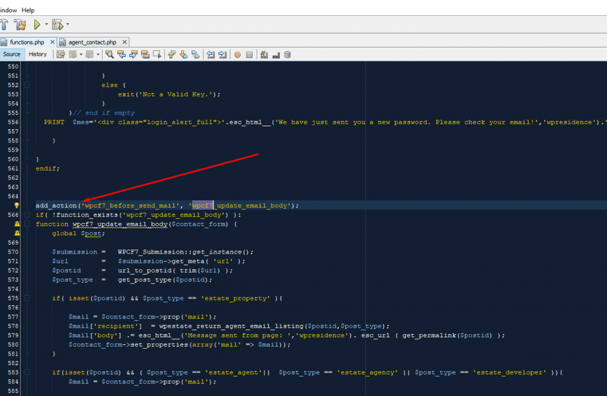The height and width of the screenshot is (396, 607).
Task: Click the warning icon beside global $post line
Action: tap(17, 234)
